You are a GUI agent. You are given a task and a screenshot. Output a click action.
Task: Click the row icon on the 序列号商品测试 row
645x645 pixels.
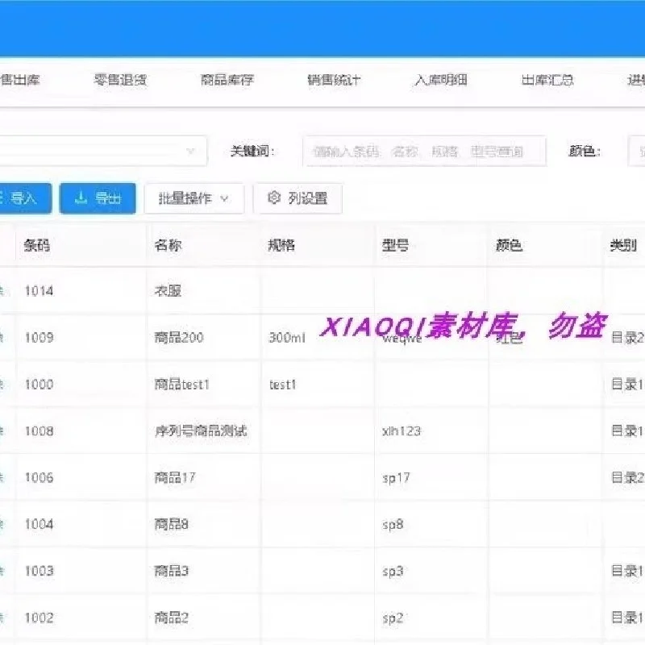point(2,431)
